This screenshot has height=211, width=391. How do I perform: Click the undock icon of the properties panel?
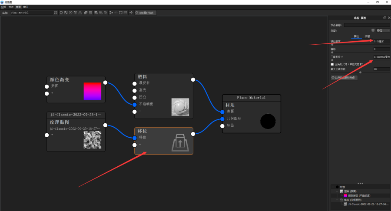(384, 18)
